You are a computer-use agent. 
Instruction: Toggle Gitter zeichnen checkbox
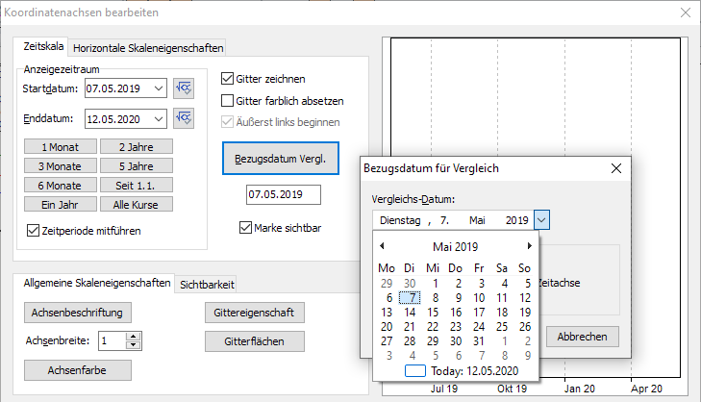pyautogui.click(x=228, y=79)
